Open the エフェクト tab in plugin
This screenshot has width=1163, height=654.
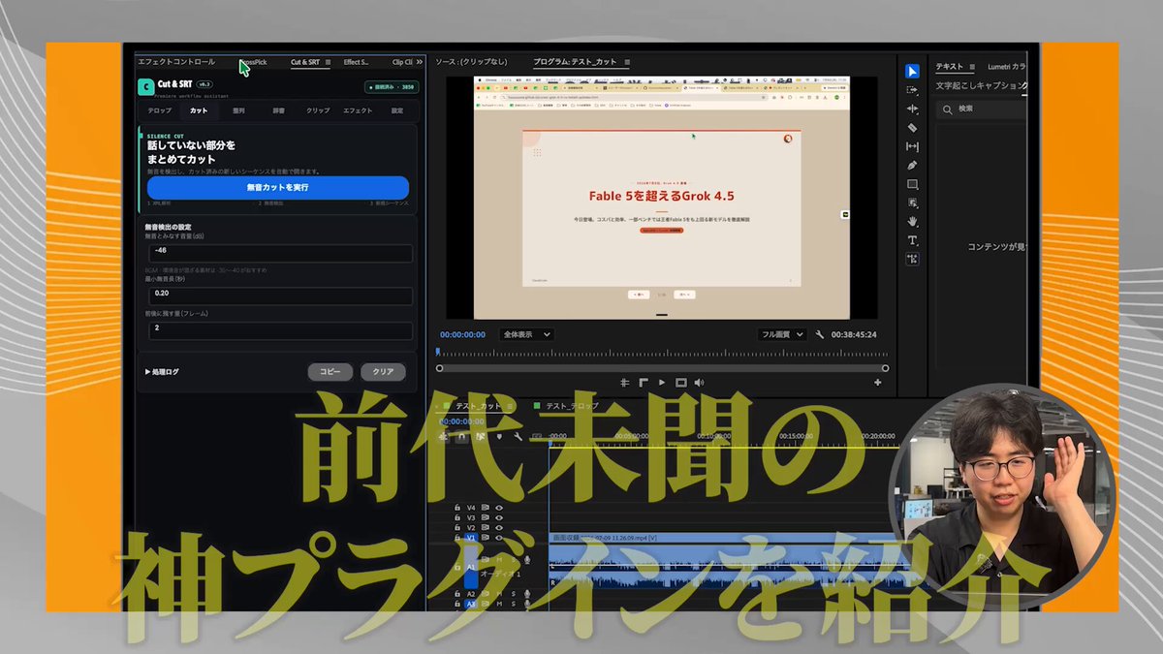pyautogui.click(x=358, y=110)
